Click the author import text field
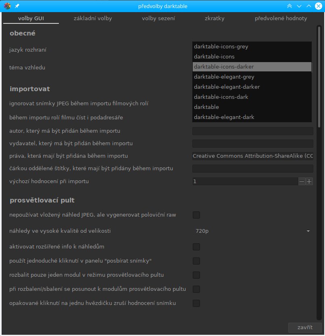The height and width of the screenshot is (336, 325). 252,131
